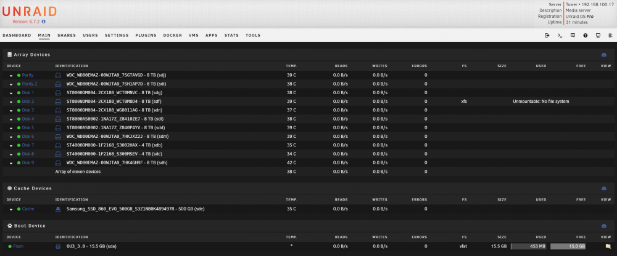617x256 pixels.
Task: Click the vfat file system value for Flash
Action: point(464,247)
